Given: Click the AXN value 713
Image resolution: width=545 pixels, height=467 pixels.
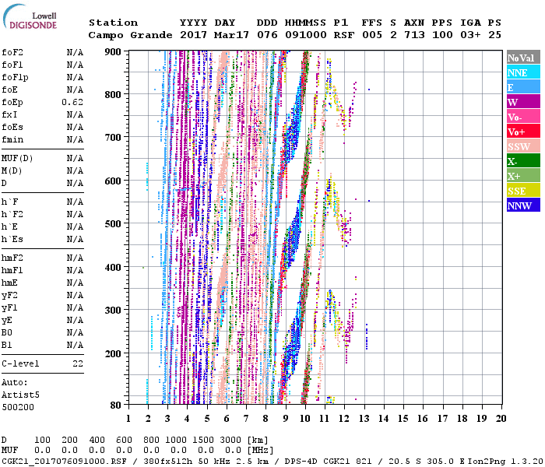Looking at the screenshot, I should pos(414,35).
